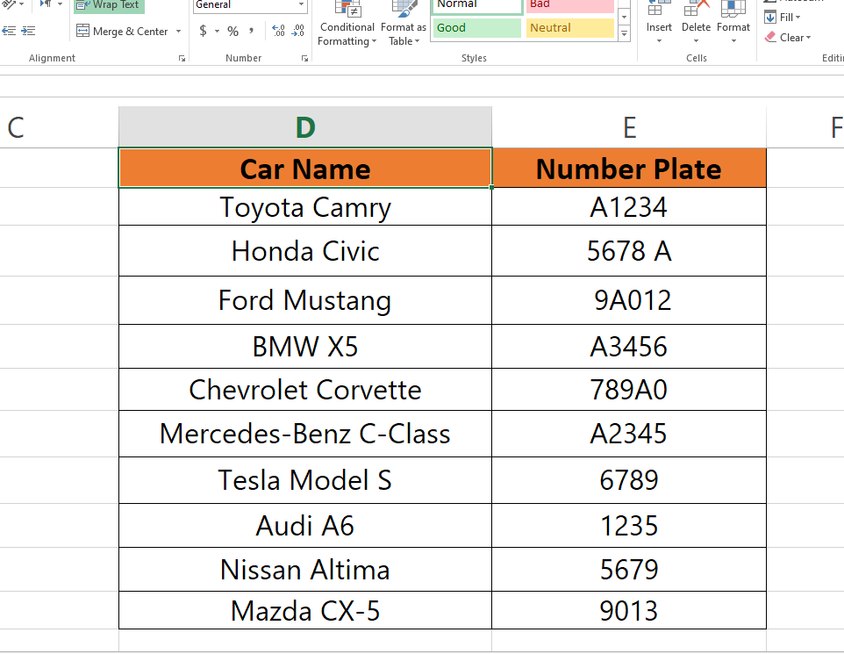Apply Percent Style format

tap(232, 32)
